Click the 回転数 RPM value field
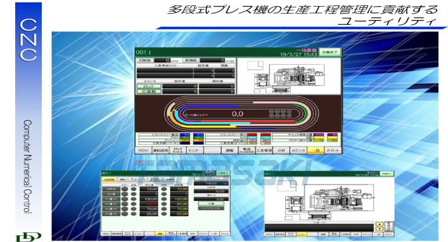 click(163, 60)
